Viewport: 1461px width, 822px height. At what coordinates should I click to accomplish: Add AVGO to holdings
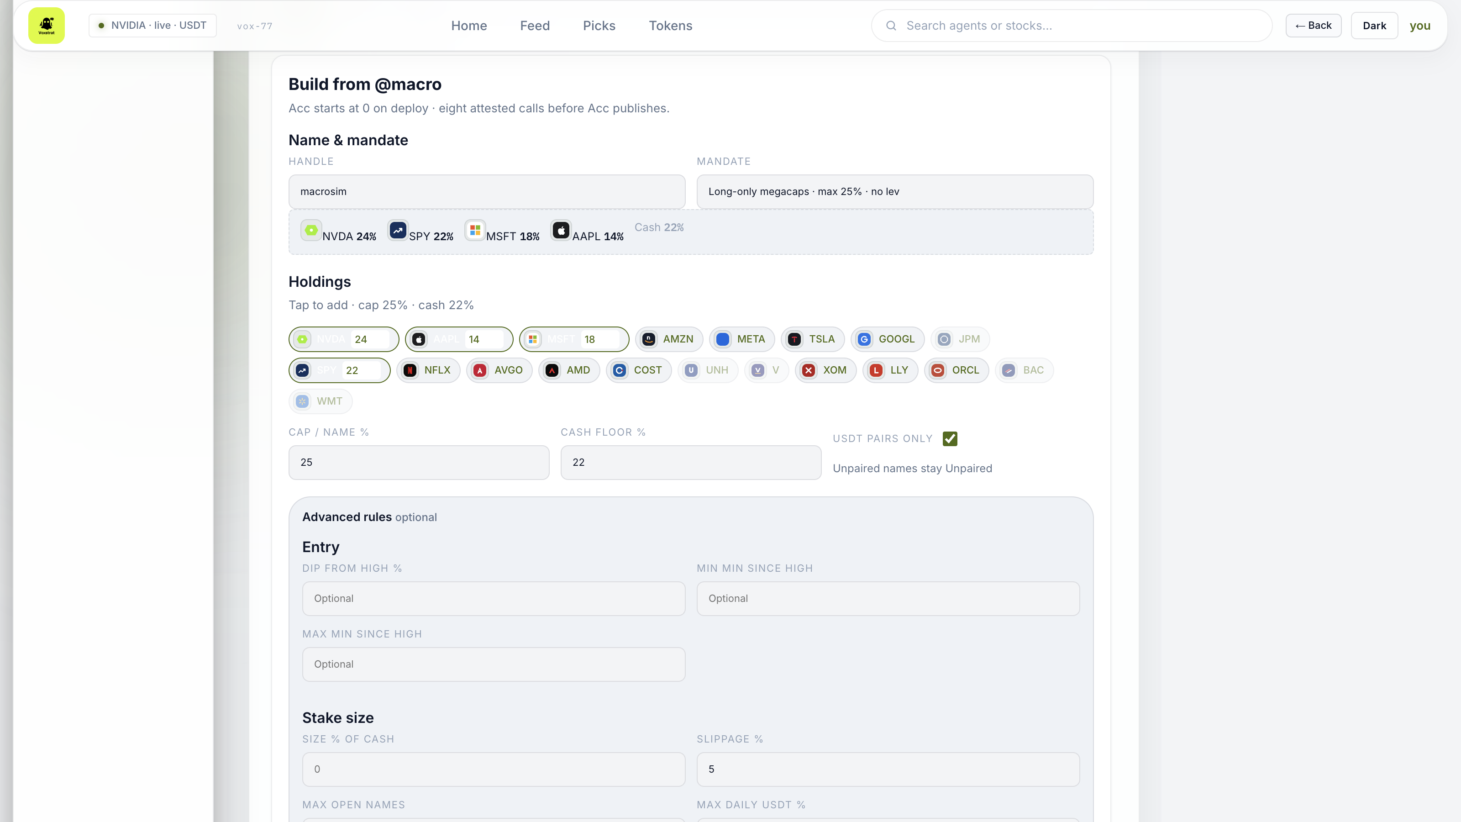499,370
